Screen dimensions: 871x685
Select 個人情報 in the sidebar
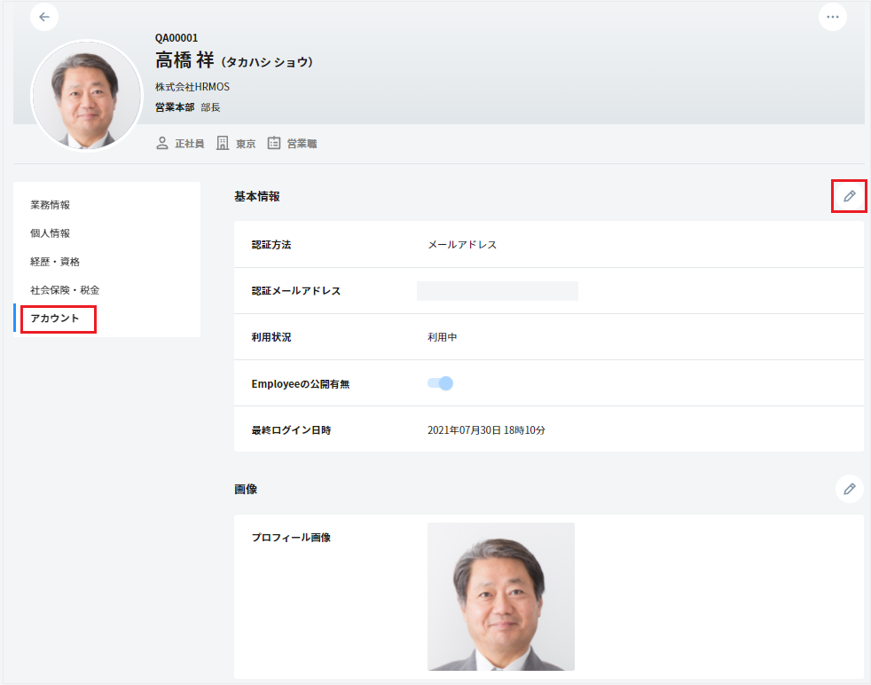click(50, 233)
